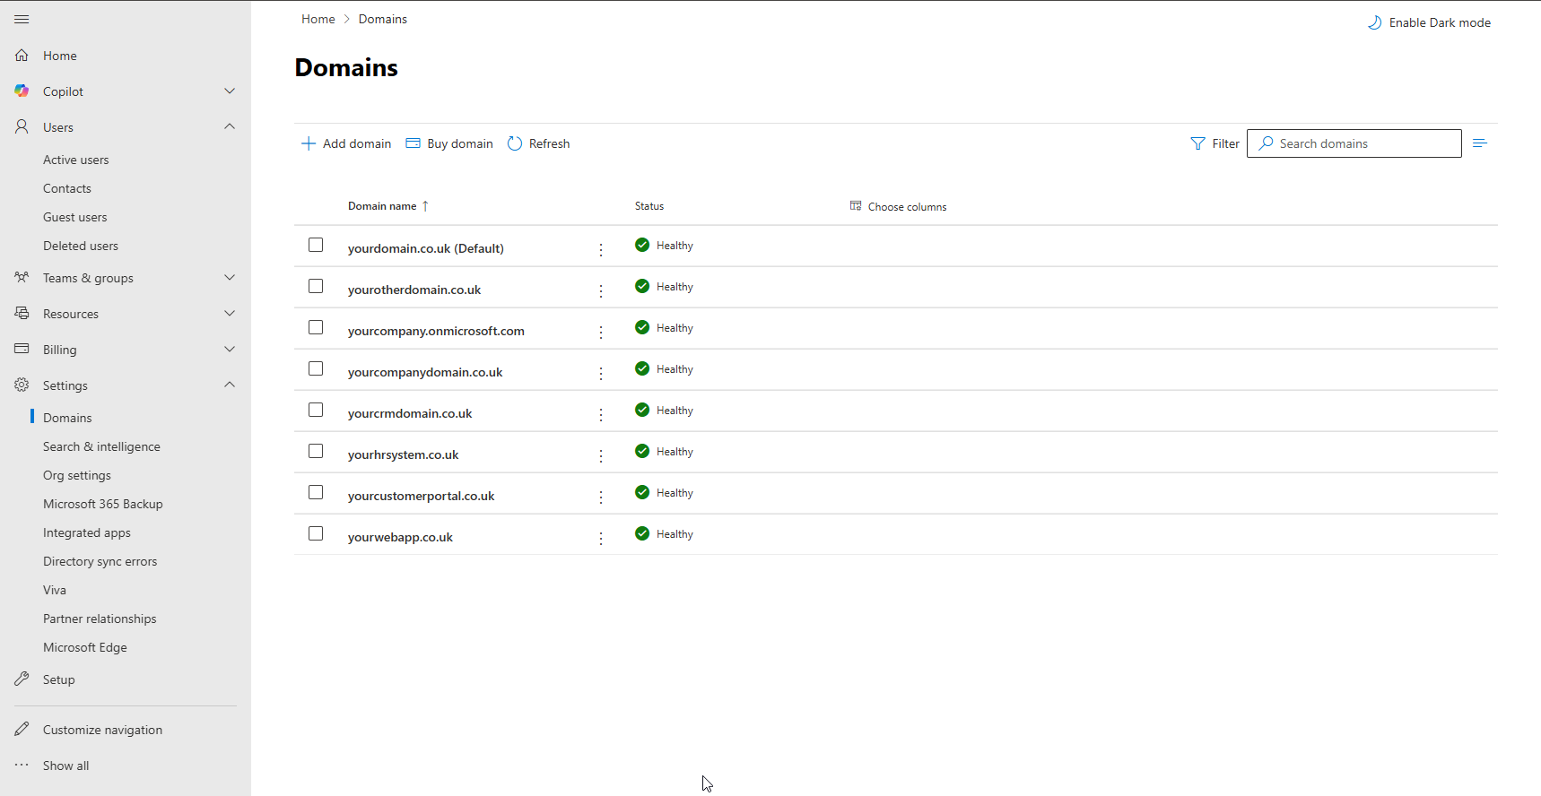Image resolution: width=1541 pixels, height=796 pixels.
Task: Click the Settings gear icon
Action: coord(22,385)
